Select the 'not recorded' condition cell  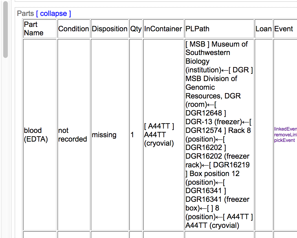(74, 135)
